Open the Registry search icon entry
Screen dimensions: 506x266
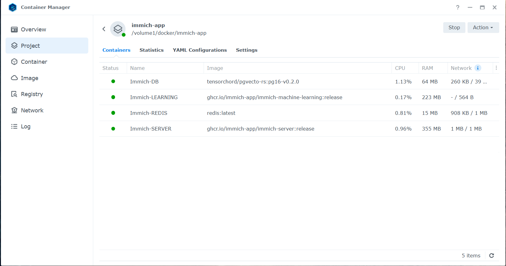pyautogui.click(x=14, y=94)
